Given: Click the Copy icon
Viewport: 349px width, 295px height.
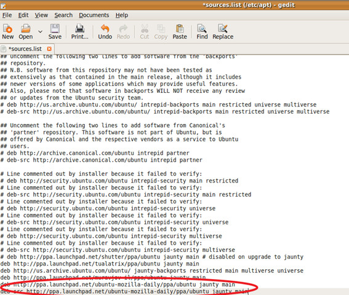Looking at the screenshot, I should 161,31.
